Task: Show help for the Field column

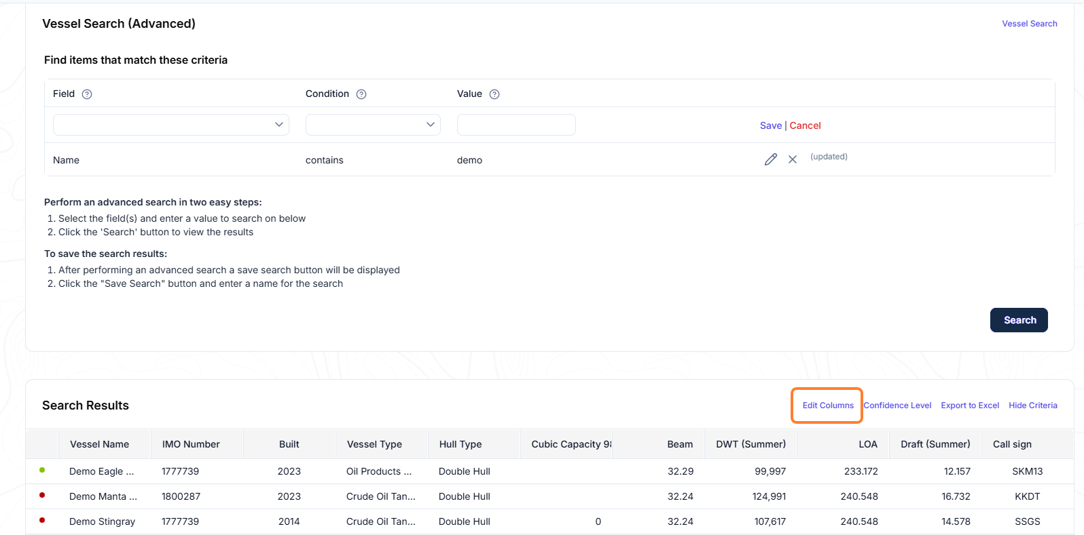Action: click(87, 94)
